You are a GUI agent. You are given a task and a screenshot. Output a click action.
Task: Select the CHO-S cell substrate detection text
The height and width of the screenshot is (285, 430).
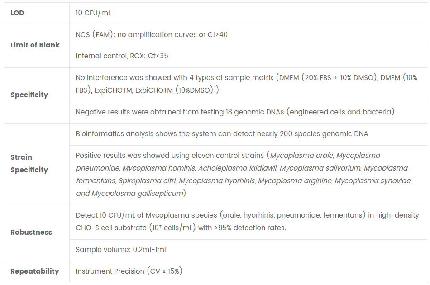(x=247, y=221)
